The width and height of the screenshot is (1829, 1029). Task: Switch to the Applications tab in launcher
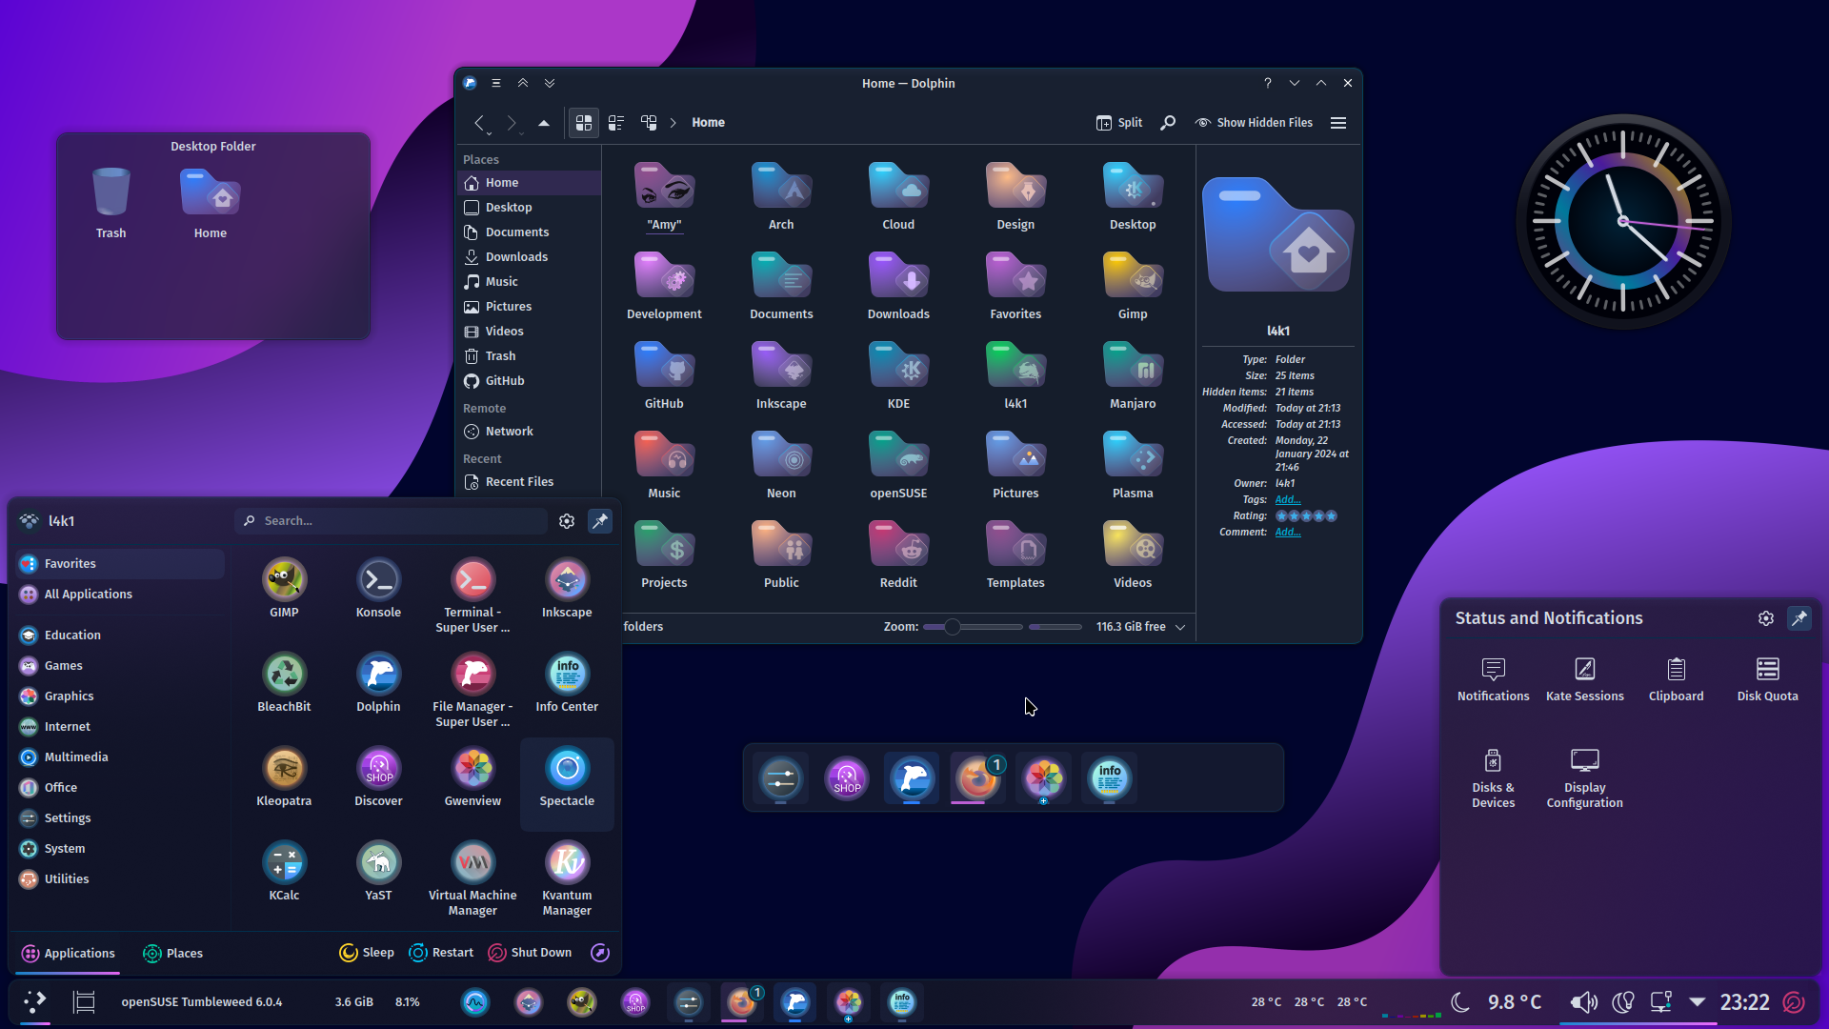click(x=68, y=954)
